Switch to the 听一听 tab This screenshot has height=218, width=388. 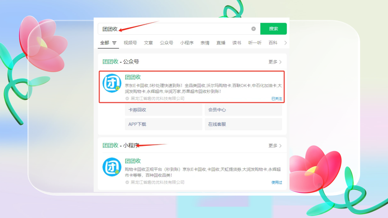point(255,43)
